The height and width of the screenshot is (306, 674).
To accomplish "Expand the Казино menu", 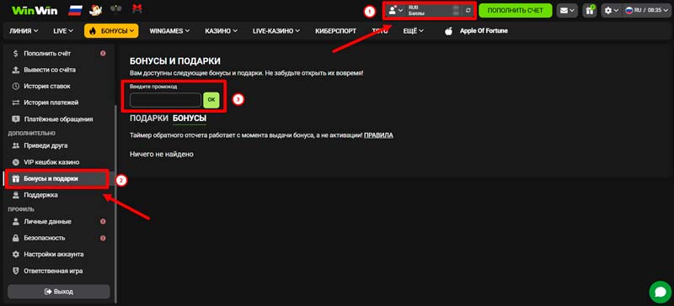I will [x=221, y=31].
